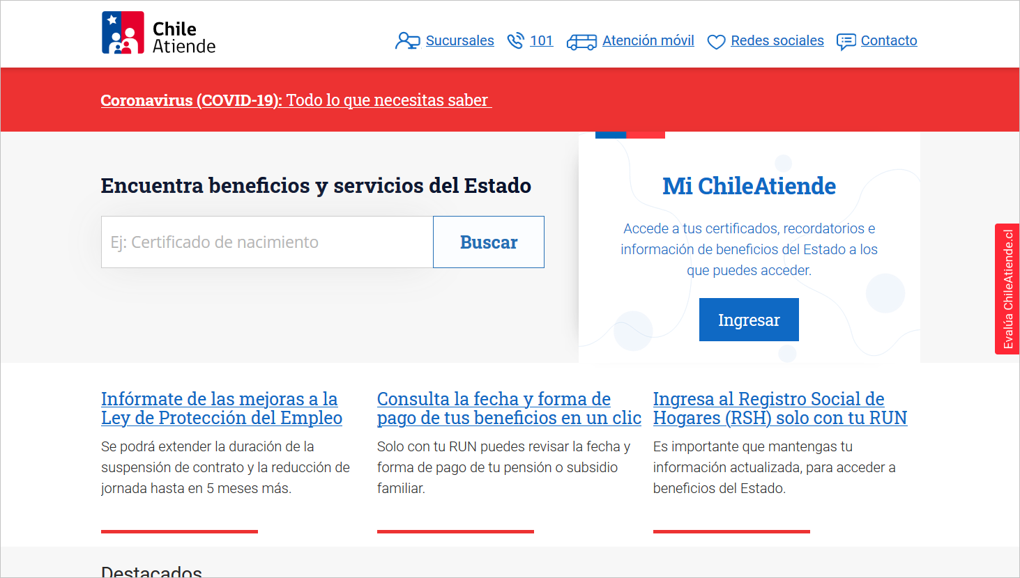This screenshot has width=1020, height=578.
Task: Click the chat bubble icon for Contacto
Action: 846,42
